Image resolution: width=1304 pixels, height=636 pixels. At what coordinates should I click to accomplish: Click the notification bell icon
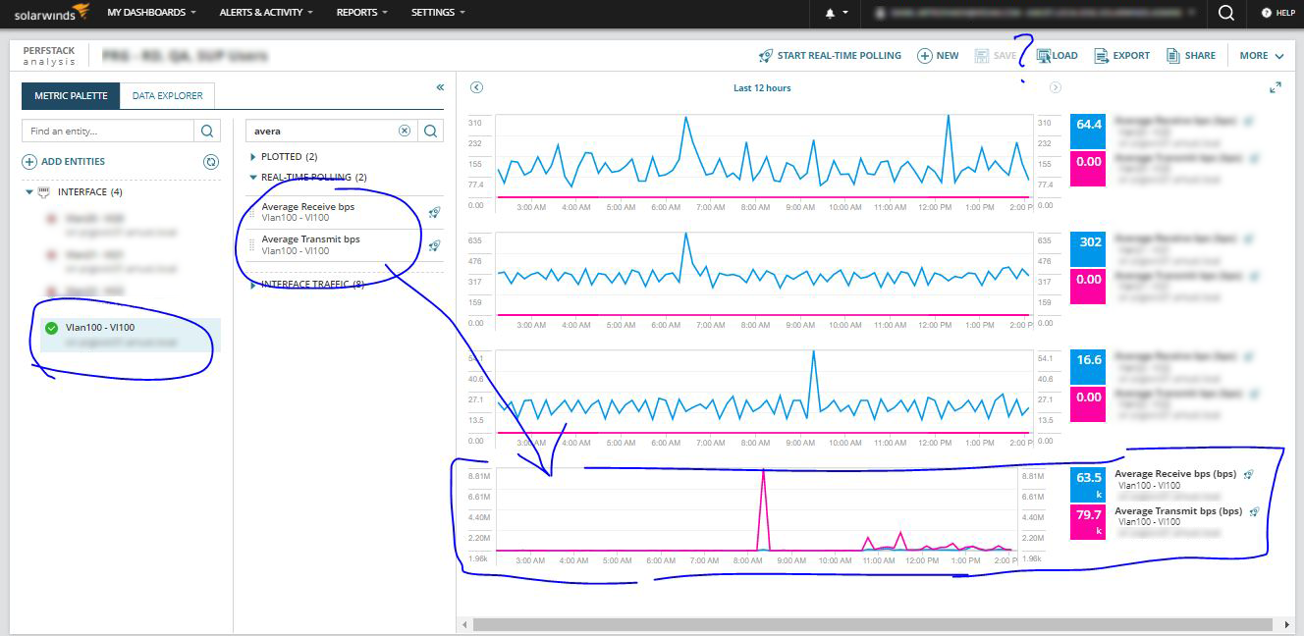tap(830, 13)
